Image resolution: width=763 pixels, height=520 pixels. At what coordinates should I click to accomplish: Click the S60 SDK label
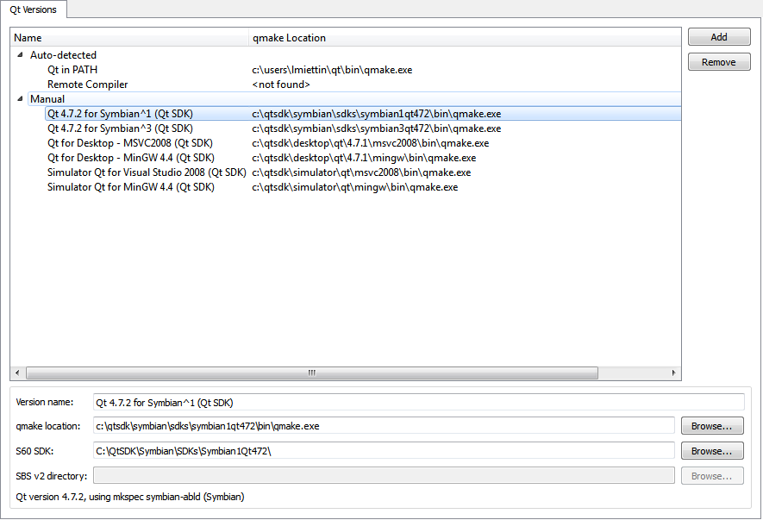[34, 451]
